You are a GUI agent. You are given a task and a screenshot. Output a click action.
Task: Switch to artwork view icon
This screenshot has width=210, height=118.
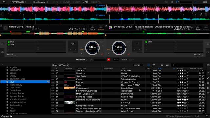pyautogui.click(x=149, y=65)
